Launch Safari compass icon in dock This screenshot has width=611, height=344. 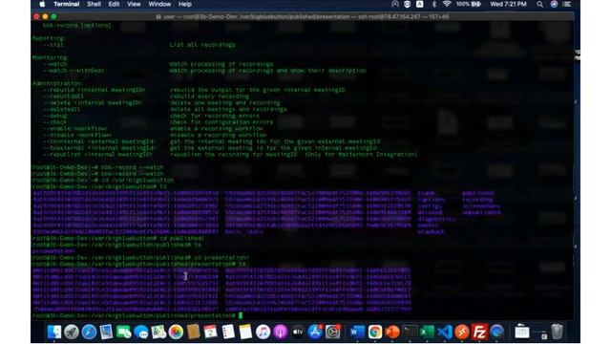click(89, 332)
